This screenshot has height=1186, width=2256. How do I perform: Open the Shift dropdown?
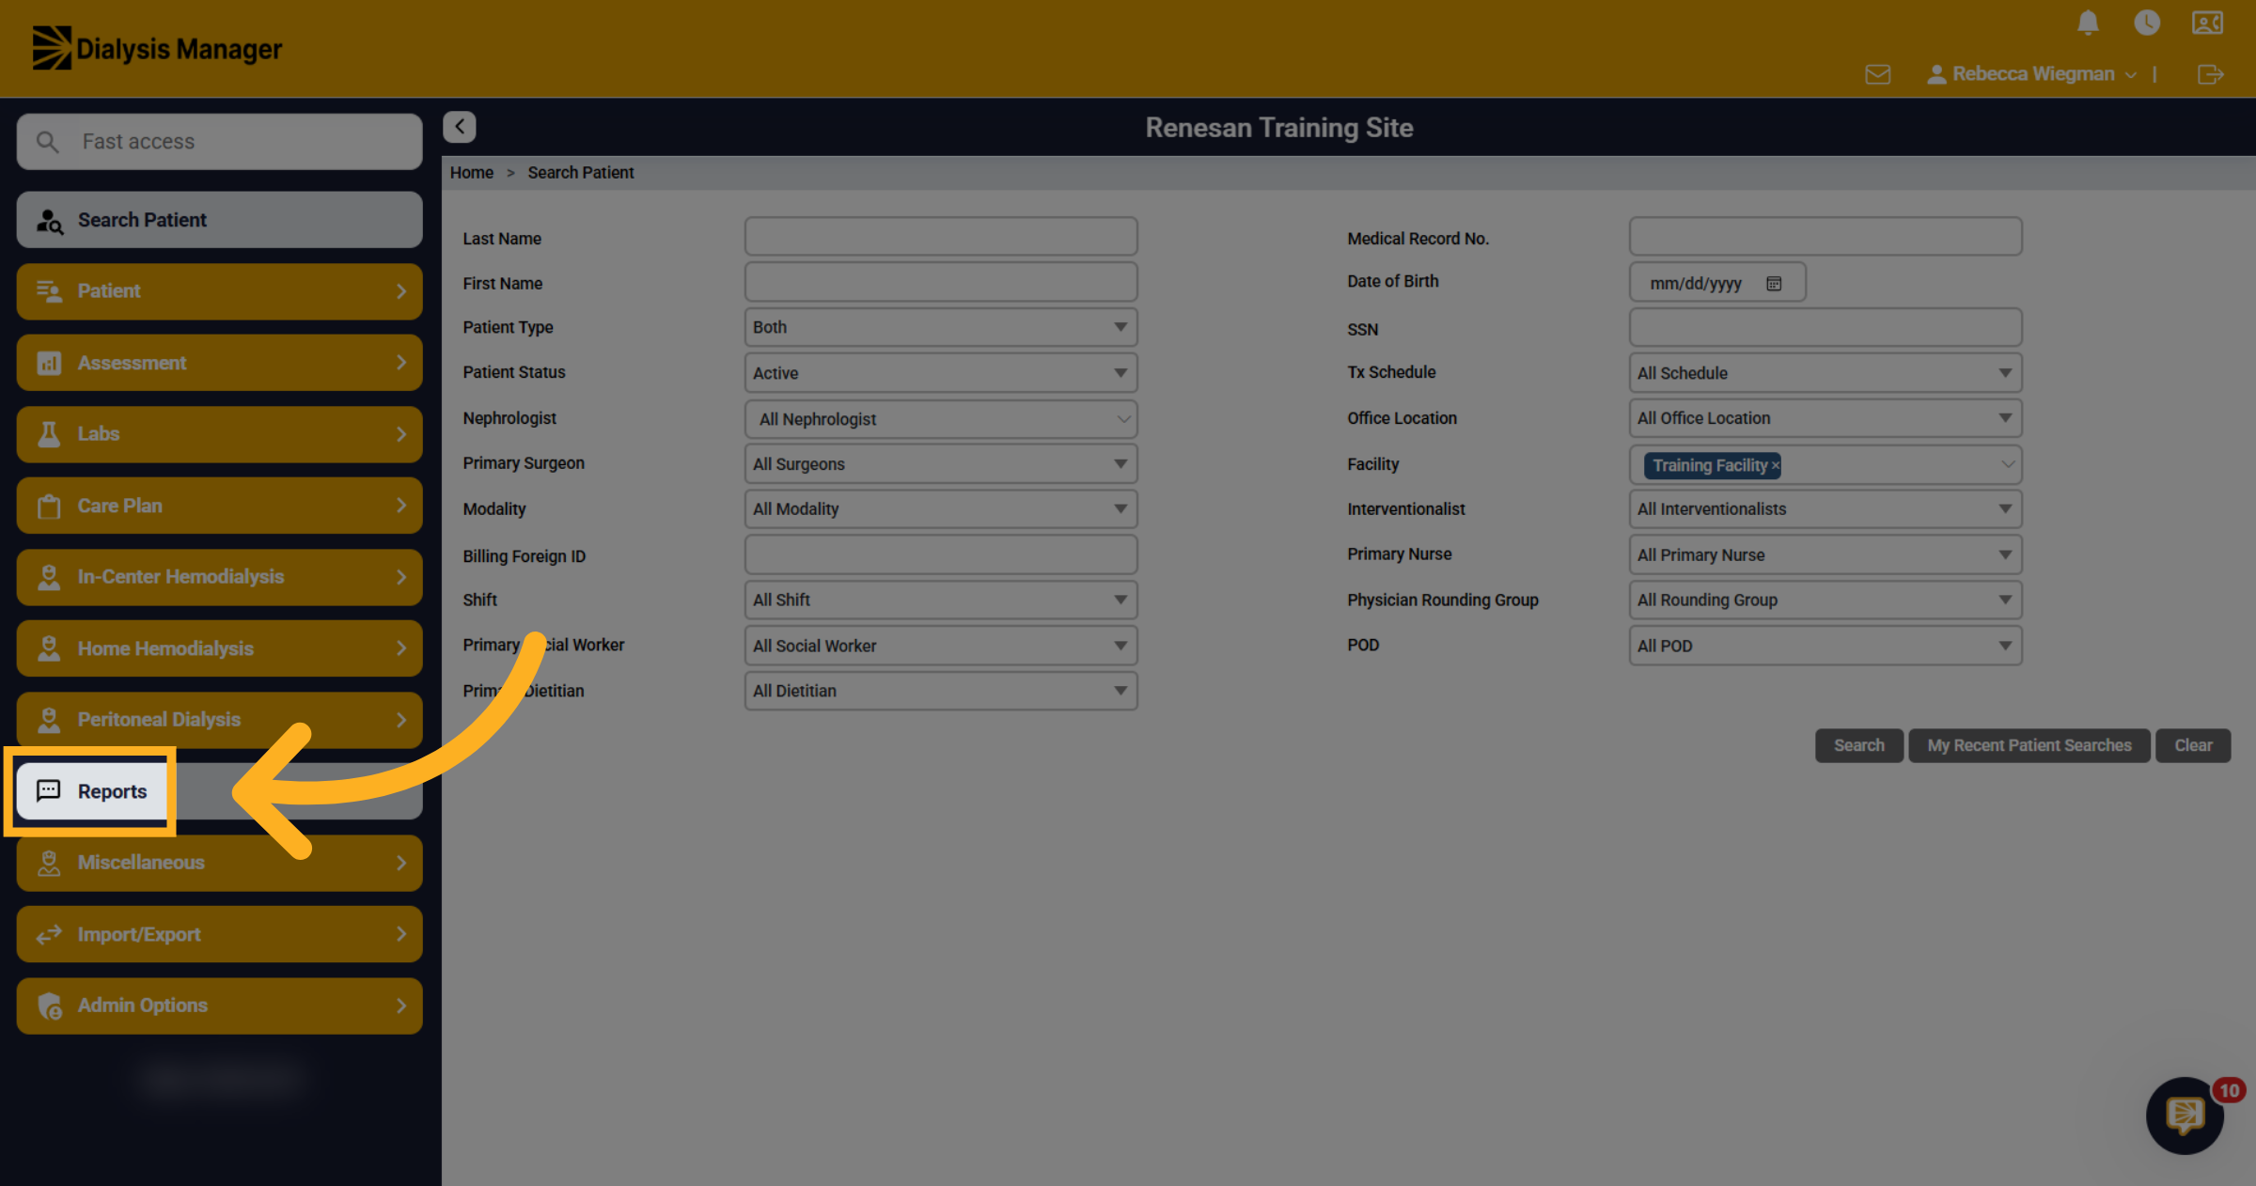[x=941, y=600]
